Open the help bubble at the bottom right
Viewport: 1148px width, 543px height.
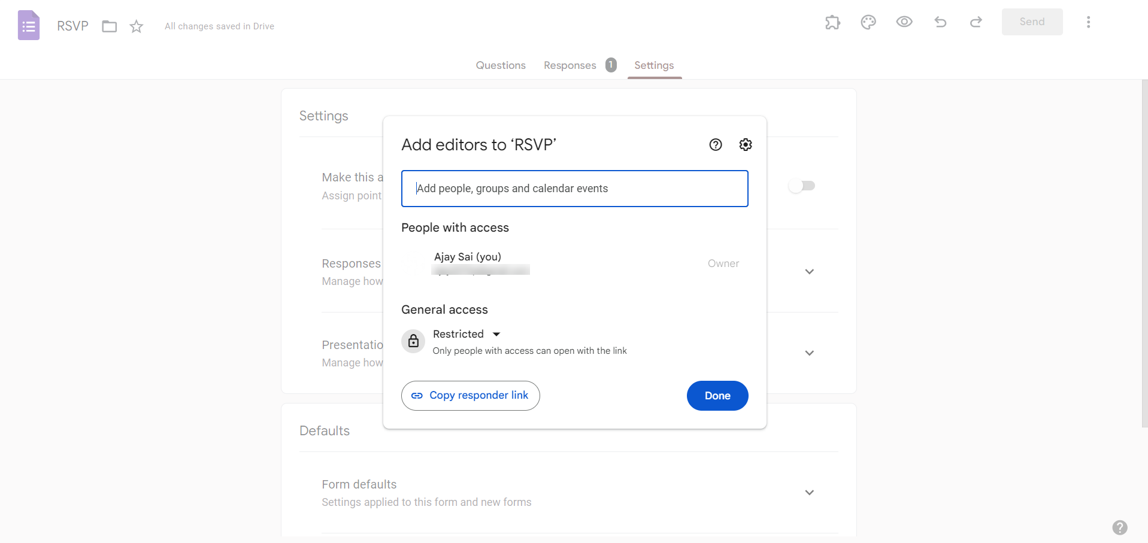pyautogui.click(x=1120, y=527)
